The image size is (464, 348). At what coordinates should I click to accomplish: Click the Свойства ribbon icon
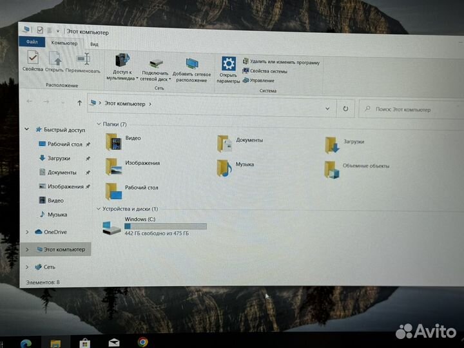[x=32, y=61]
